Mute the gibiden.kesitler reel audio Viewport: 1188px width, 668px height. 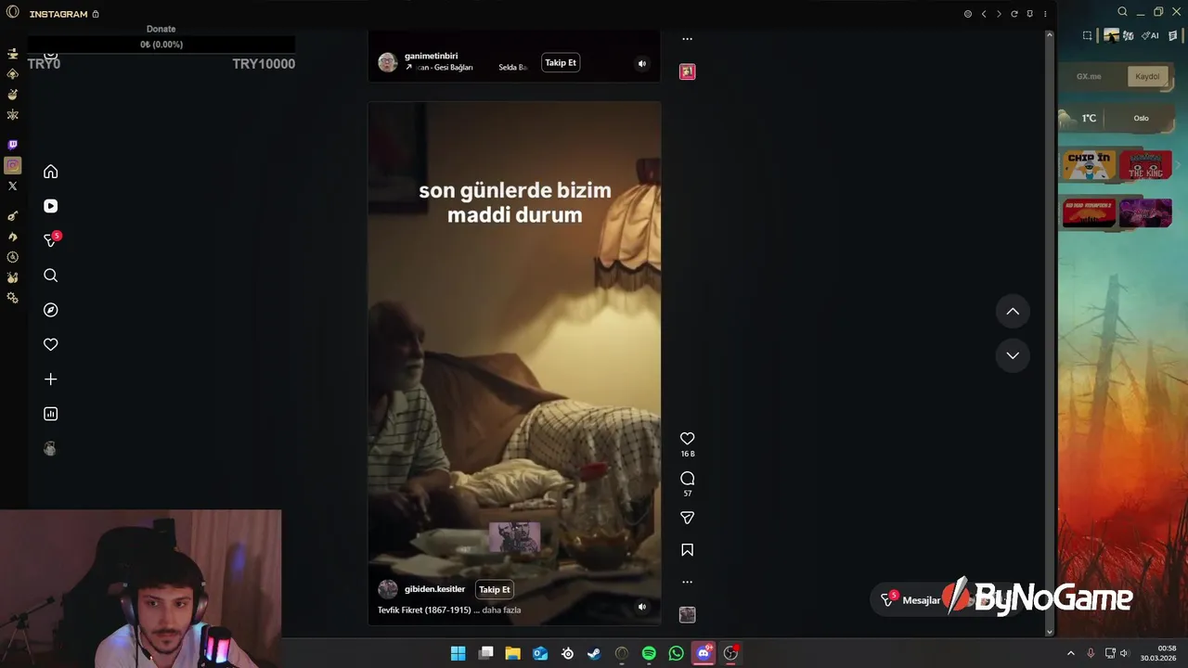pos(641,607)
